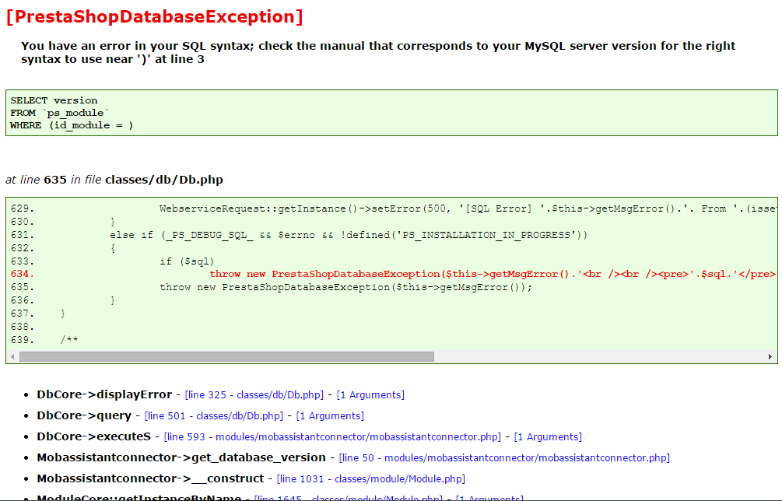Viewport: 782px width, 501px height.
Task: Open get_database_version line 50 file link
Action: pos(504,457)
